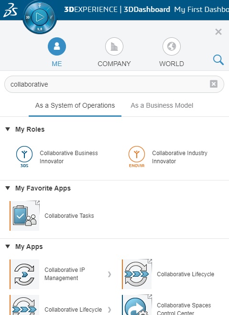Select the ME person icon
Viewport: 229px width, 315px height.
coord(57,46)
